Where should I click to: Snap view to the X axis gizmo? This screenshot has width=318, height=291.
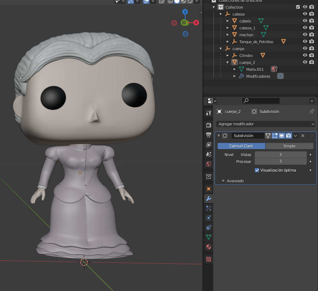[196, 22]
